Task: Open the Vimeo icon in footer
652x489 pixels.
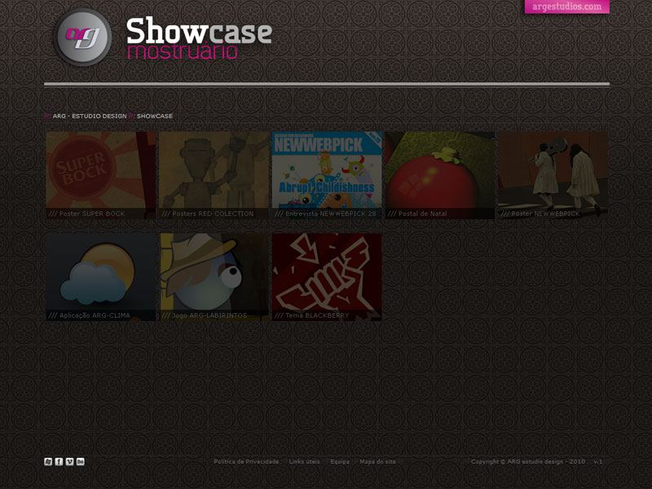Action: (70, 461)
